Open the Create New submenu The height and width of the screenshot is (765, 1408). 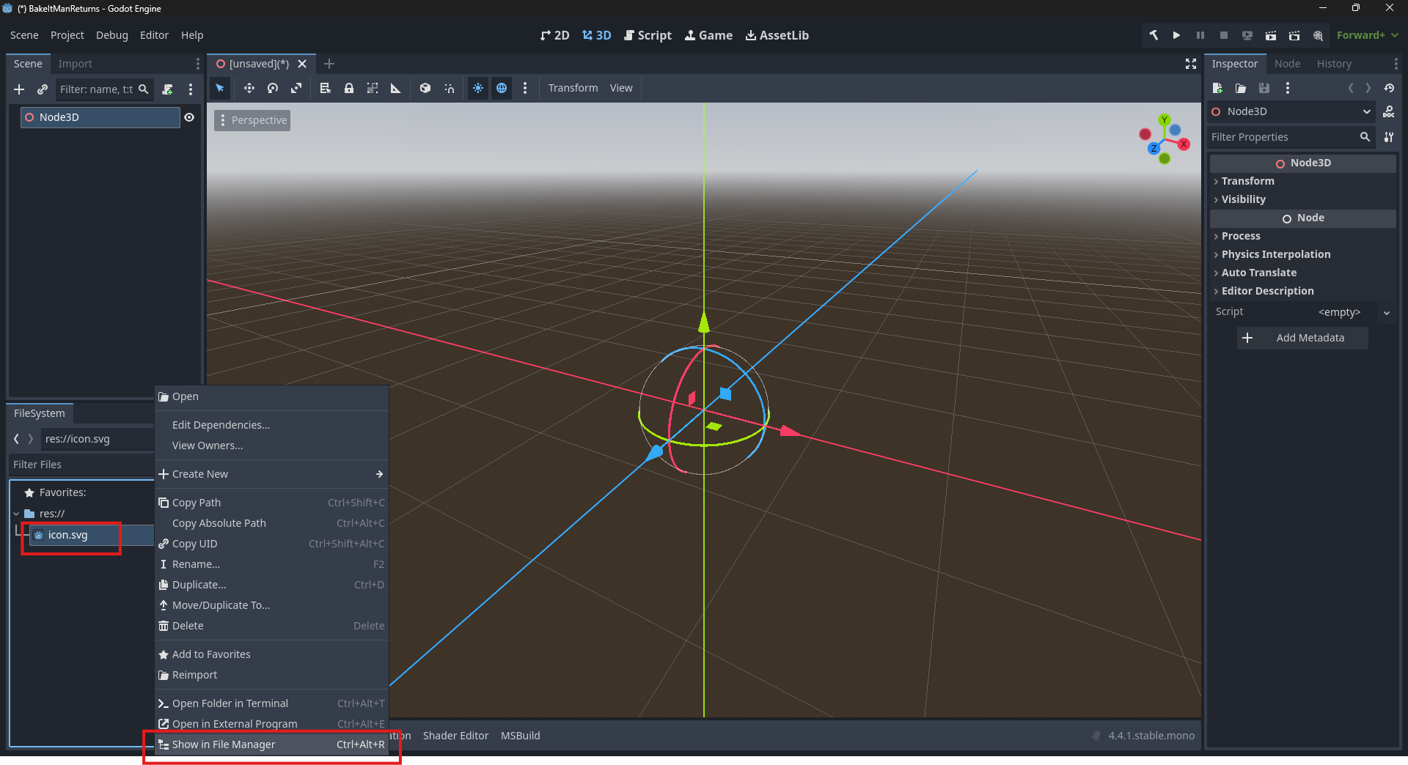271,474
